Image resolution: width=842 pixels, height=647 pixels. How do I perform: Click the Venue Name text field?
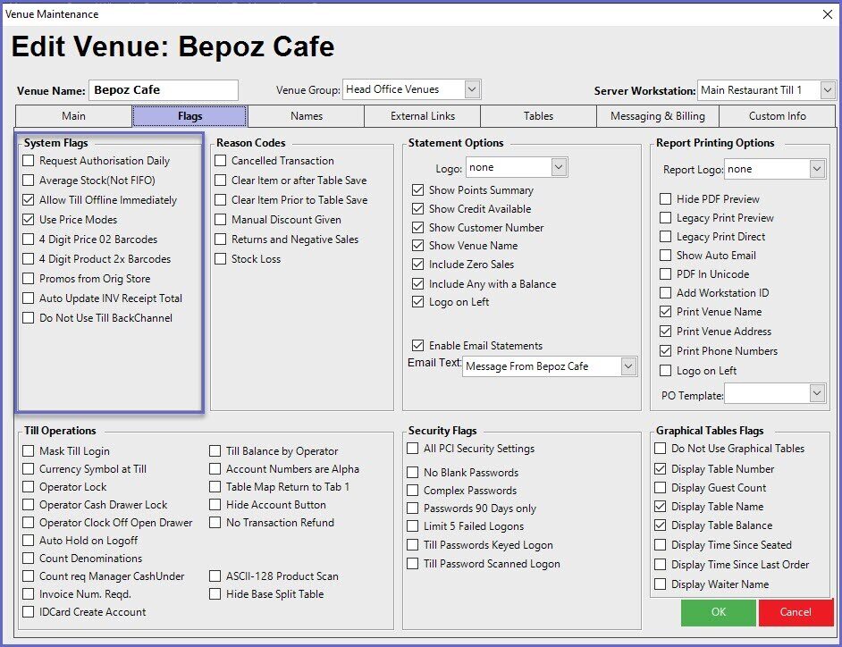coord(163,90)
